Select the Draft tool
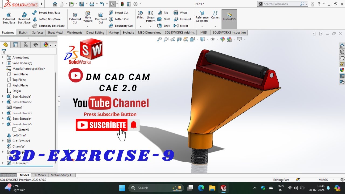The height and width of the screenshot is (194, 345). tap(164, 19)
